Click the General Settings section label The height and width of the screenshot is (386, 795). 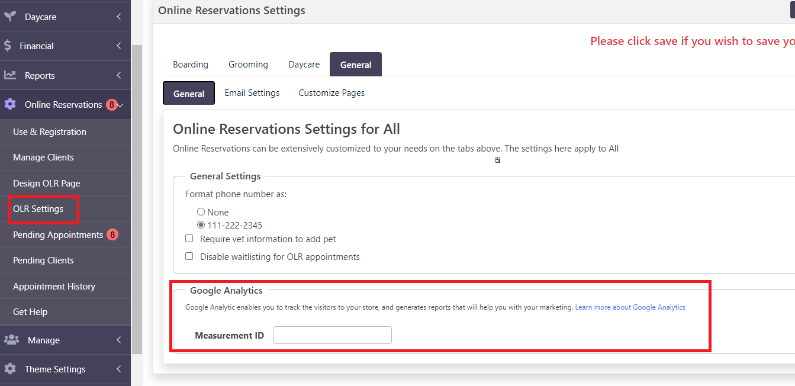point(225,176)
